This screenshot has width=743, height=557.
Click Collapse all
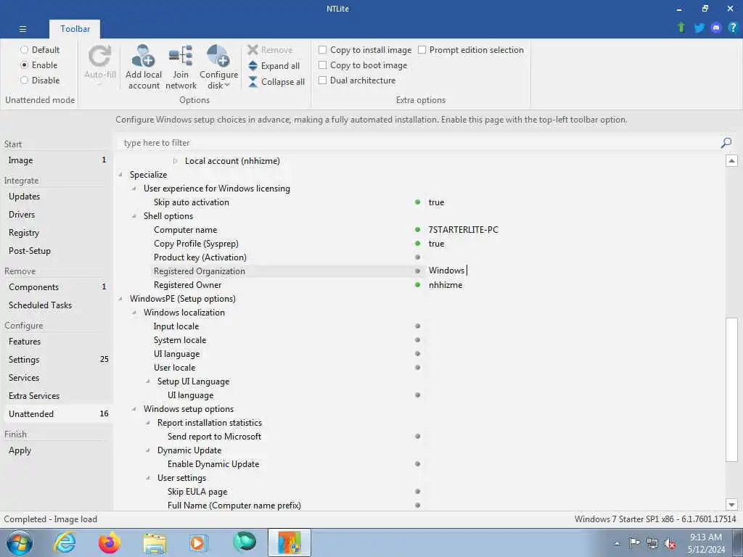276,81
